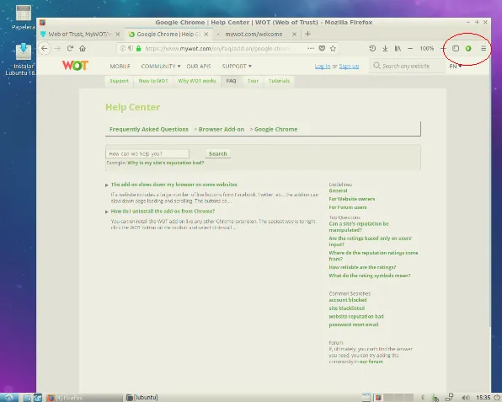Zoom out with the minus button
The height and width of the screenshot is (402, 502).
(x=410, y=48)
